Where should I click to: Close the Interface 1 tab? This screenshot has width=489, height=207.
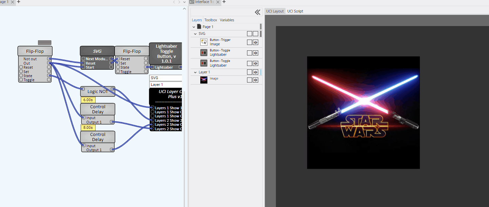point(218,2)
